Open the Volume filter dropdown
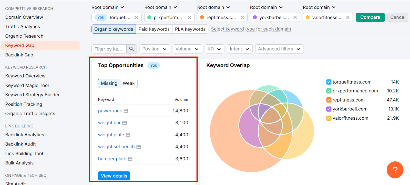The width and height of the screenshot is (410, 185). click(x=187, y=49)
